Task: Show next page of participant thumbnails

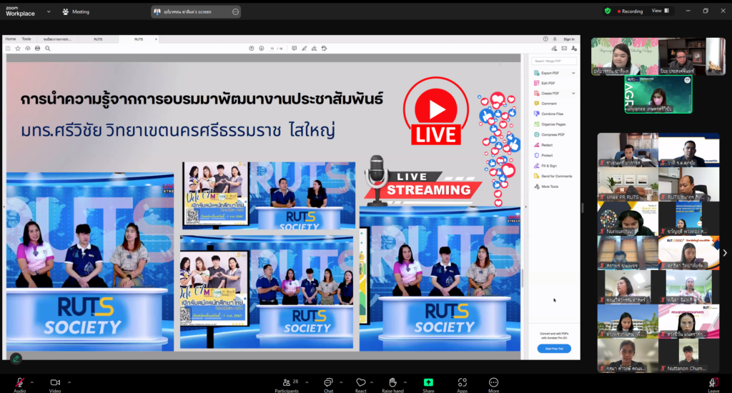Action: tap(725, 252)
